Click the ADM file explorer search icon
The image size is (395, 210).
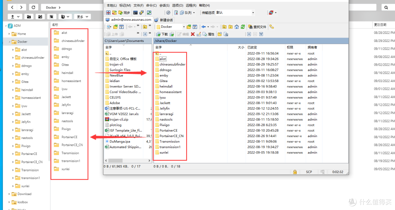click(386, 7)
